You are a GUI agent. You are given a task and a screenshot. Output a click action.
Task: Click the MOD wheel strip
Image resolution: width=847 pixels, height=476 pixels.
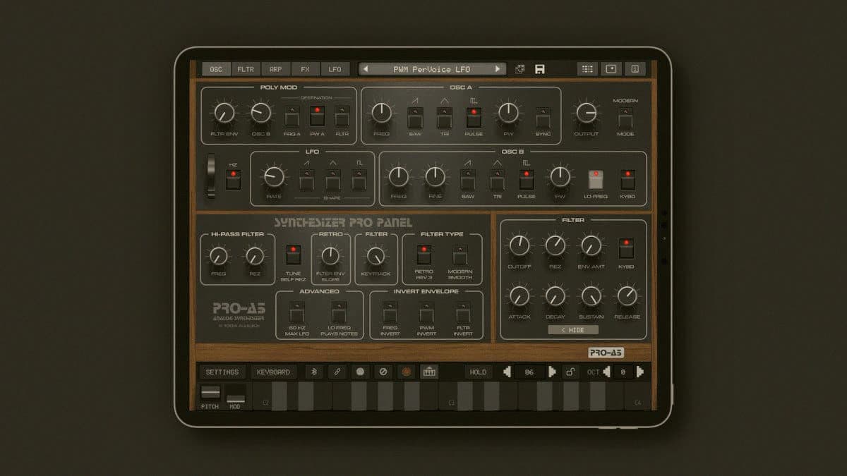tap(235, 395)
